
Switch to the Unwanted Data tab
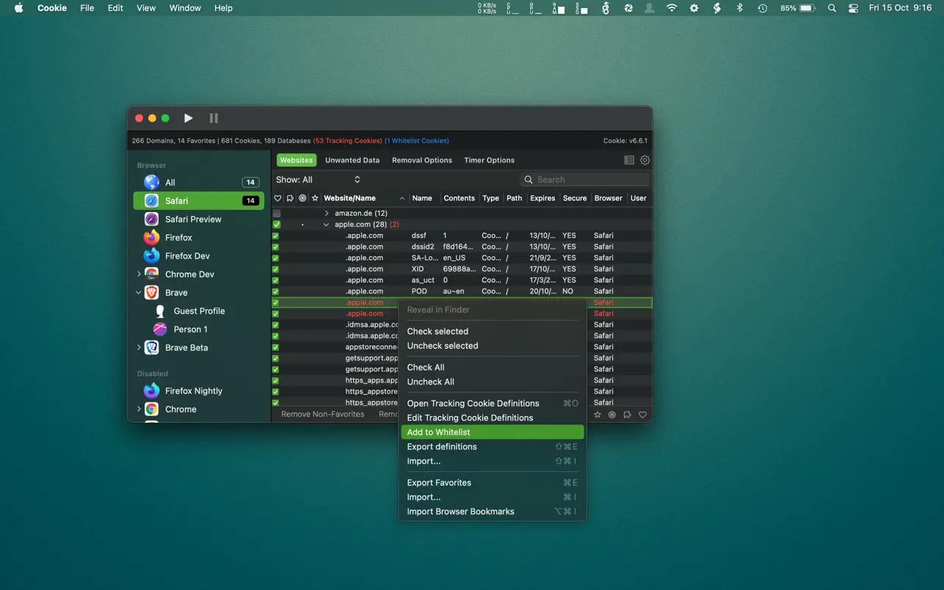click(352, 160)
